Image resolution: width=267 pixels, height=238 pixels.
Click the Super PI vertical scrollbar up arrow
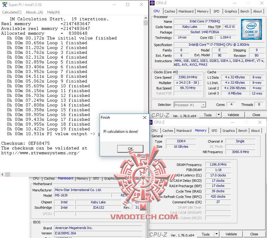point(146,18)
